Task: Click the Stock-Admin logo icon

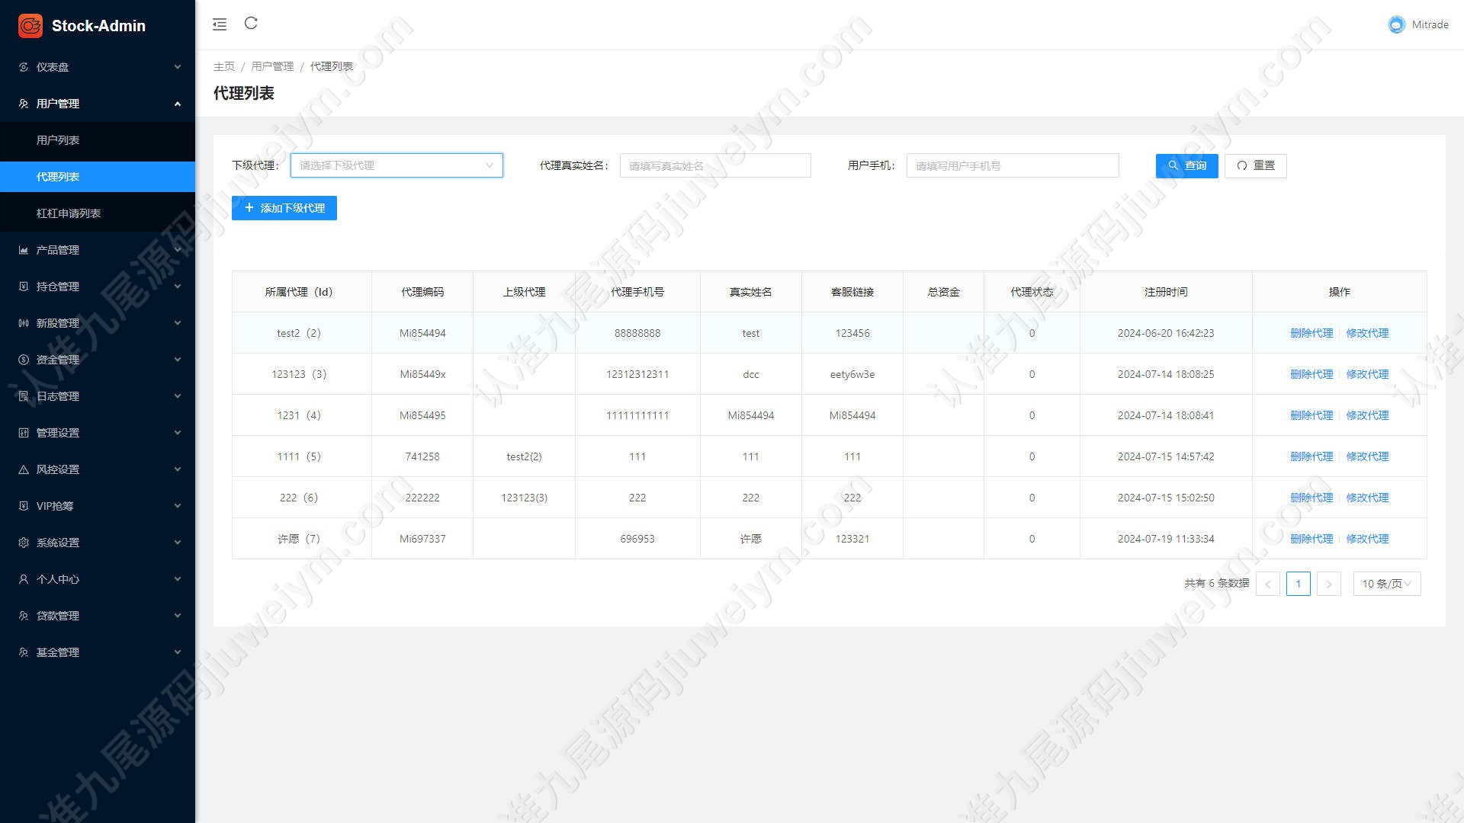Action: (30, 25)
